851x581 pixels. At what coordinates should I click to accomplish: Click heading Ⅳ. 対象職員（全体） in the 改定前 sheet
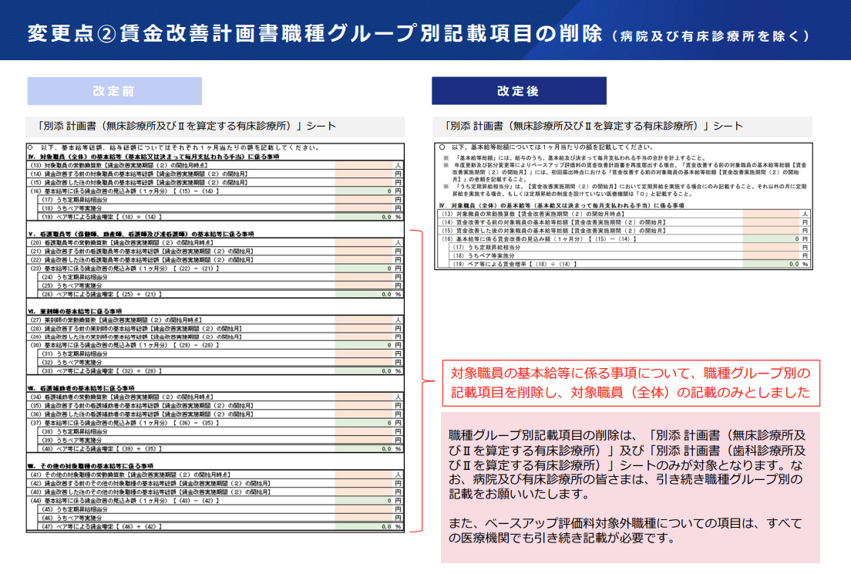153,157
